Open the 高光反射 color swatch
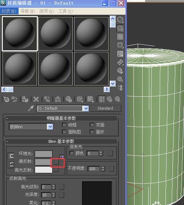184x205 pixels. pyautogui.click(x=43, y=170)
